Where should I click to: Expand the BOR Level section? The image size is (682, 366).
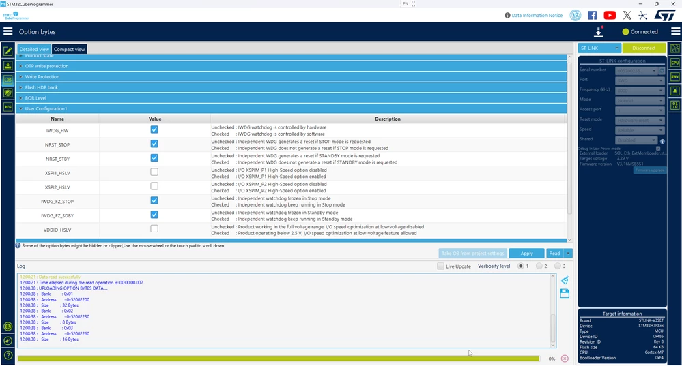point(292,98)
